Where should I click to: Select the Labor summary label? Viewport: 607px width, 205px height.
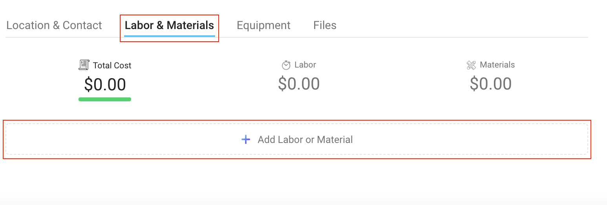(x=305, y=65)
